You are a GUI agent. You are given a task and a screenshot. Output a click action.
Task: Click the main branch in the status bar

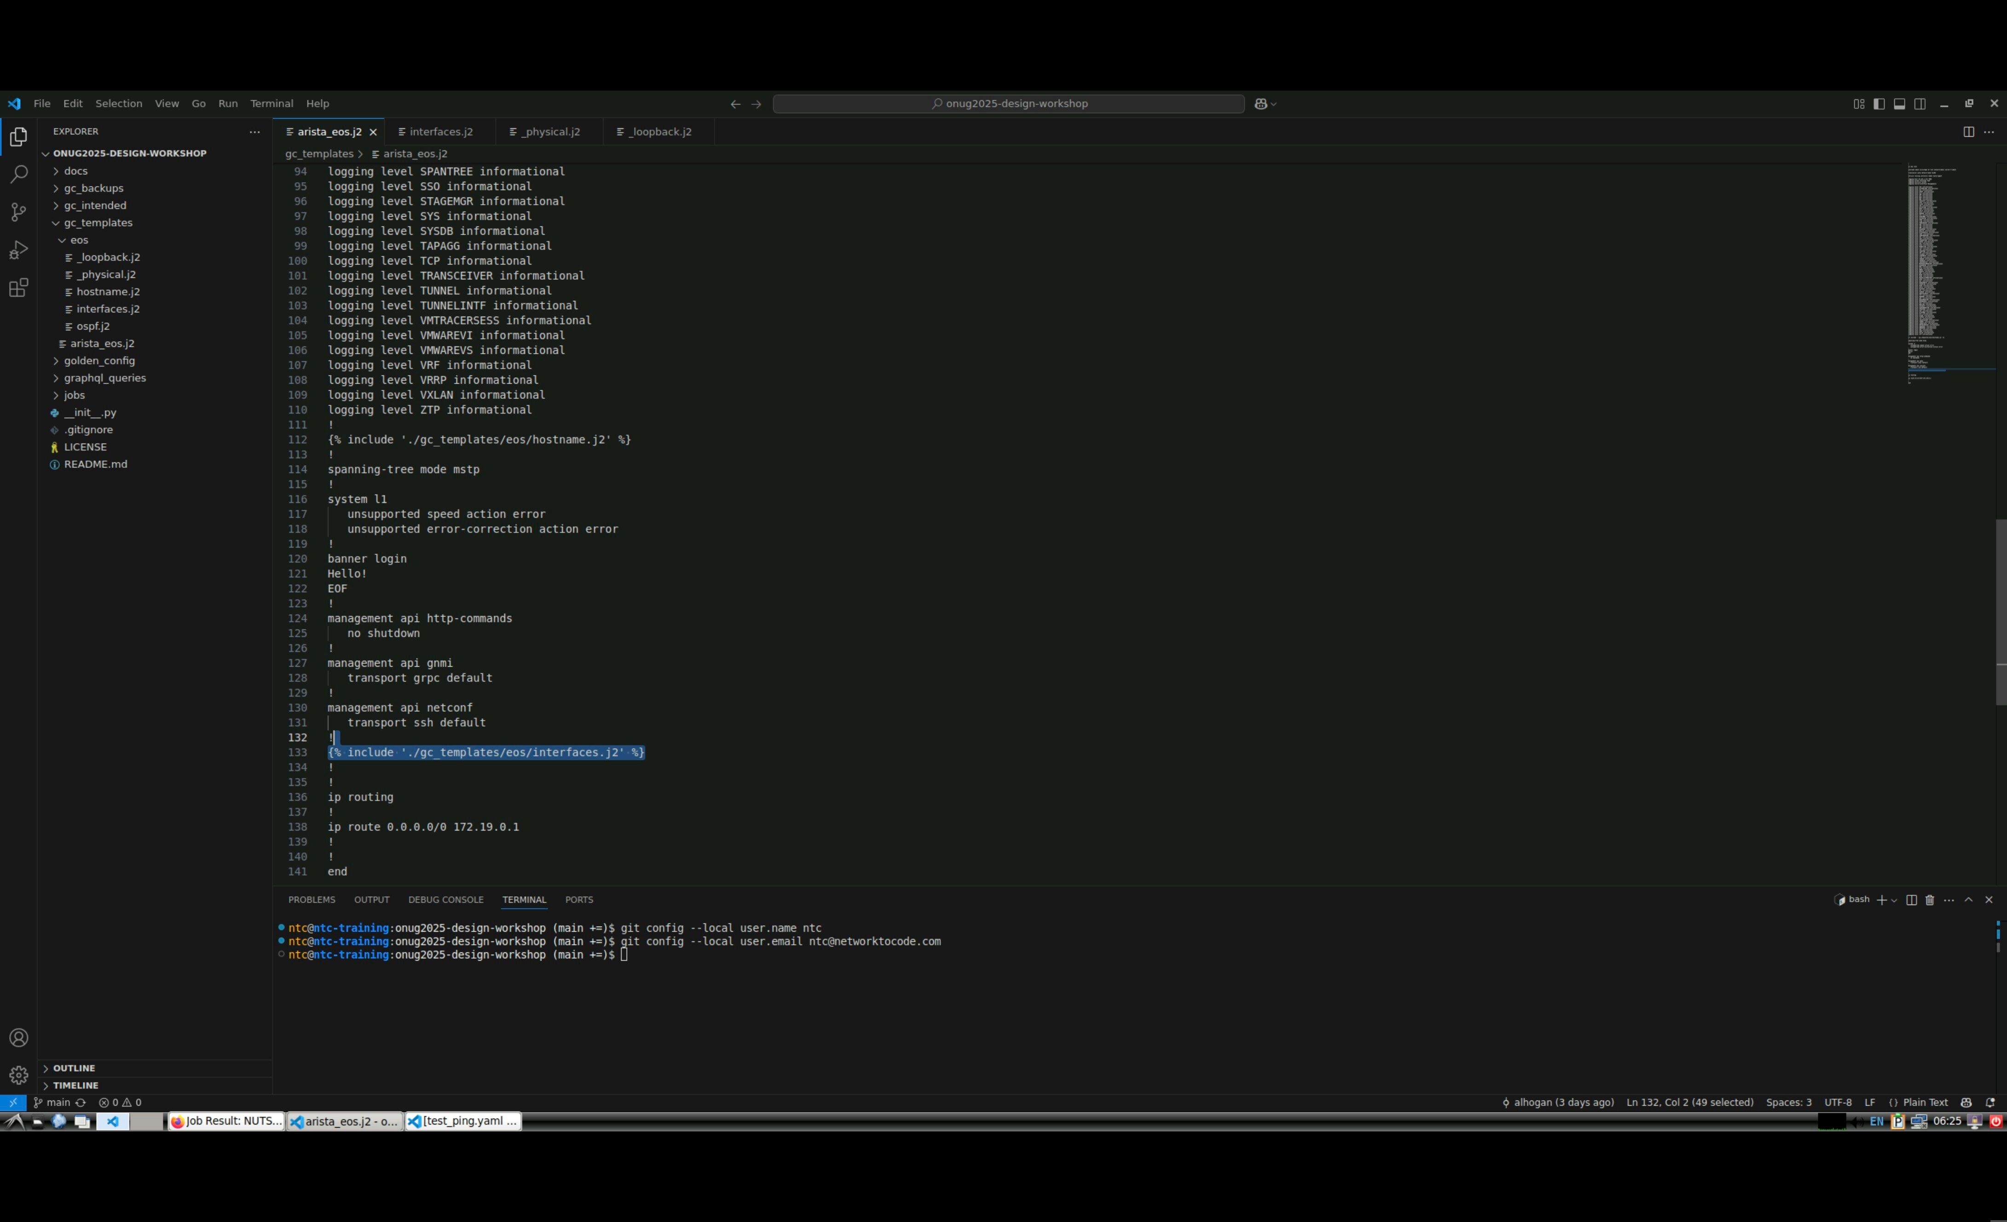(x=58, y=1102)
